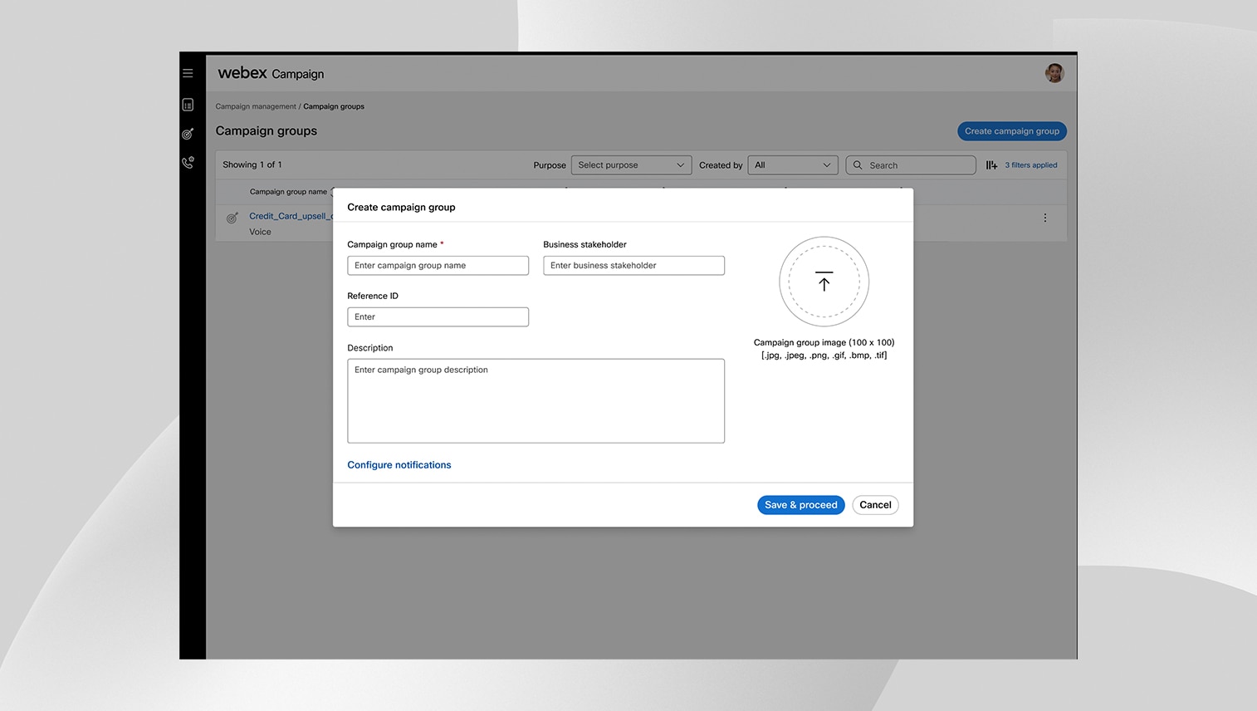Focus the Campaign group name field
1257x711 pixels.
click(x=438, y=266)
